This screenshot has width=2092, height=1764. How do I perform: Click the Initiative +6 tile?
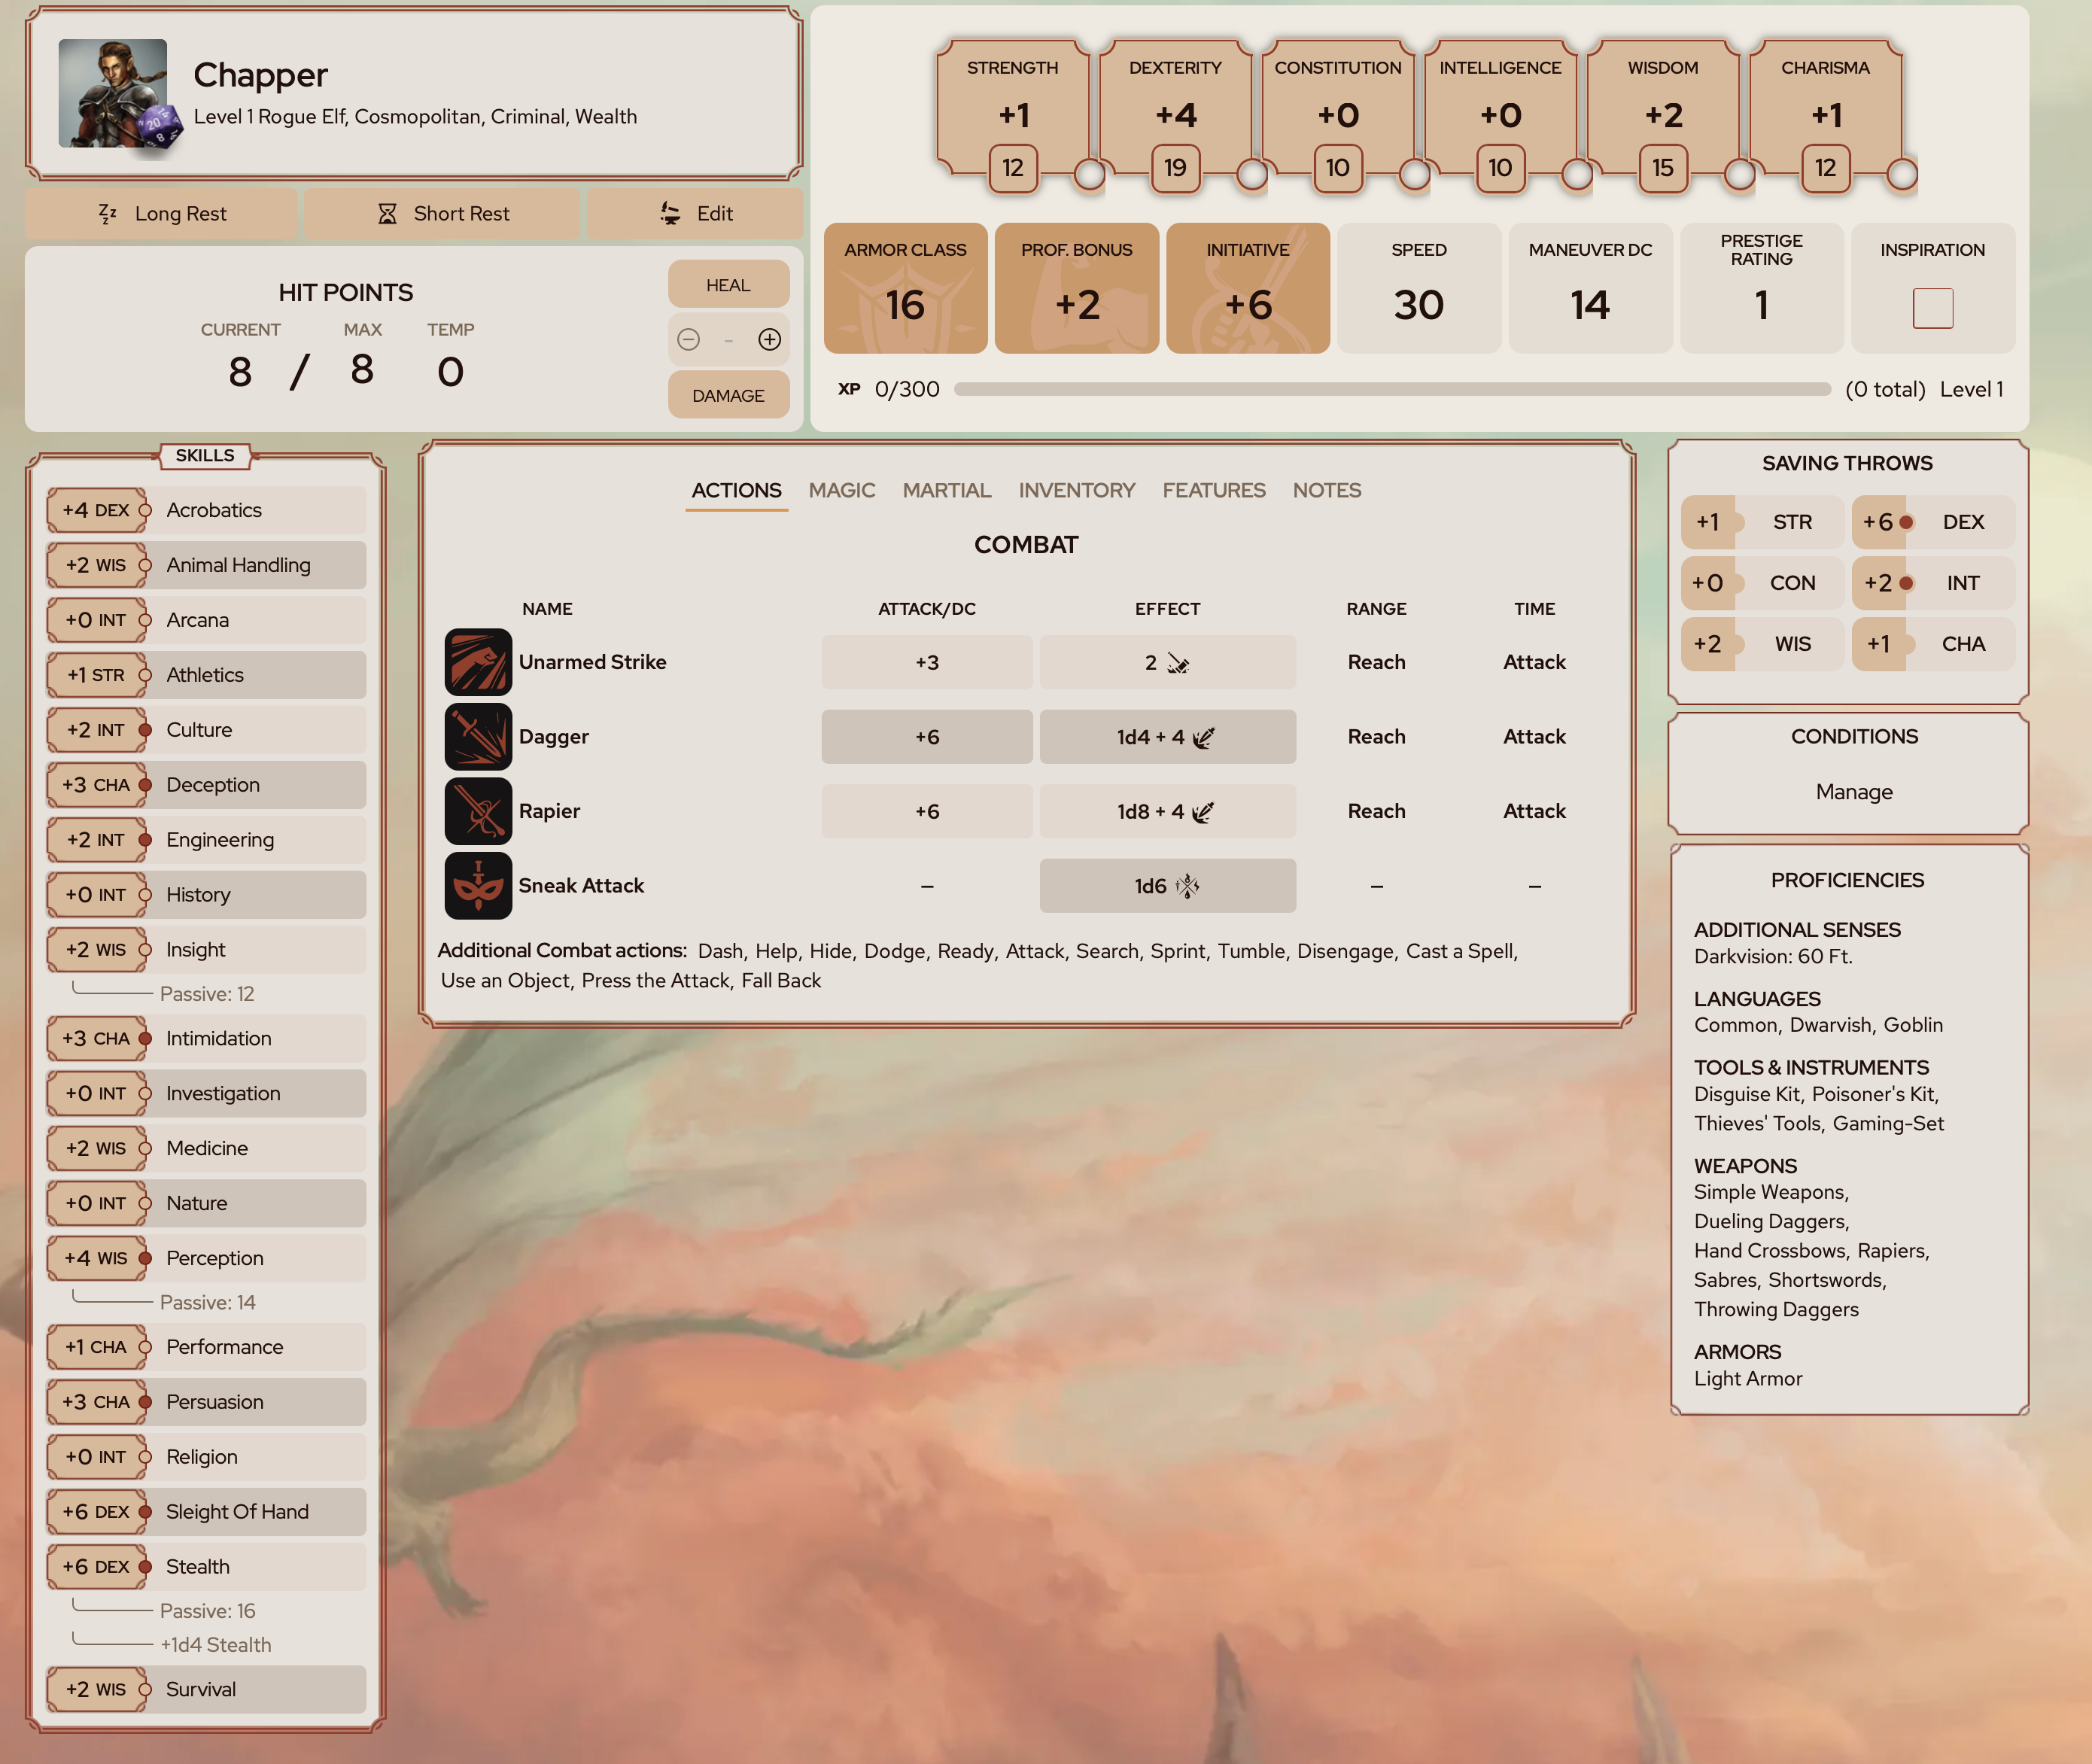[1248, 288]
